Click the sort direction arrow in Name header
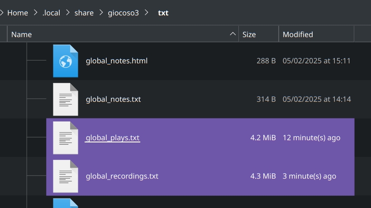 point(233,34)
